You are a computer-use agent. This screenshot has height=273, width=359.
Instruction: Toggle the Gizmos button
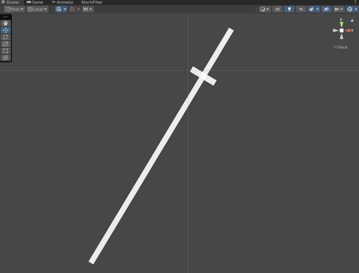pyautogui.click(x=350, y=9)
